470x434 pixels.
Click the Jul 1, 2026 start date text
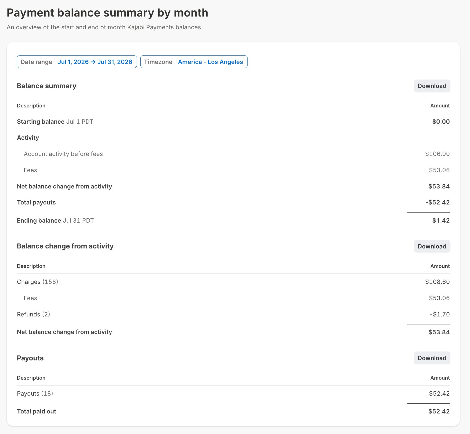73,62
